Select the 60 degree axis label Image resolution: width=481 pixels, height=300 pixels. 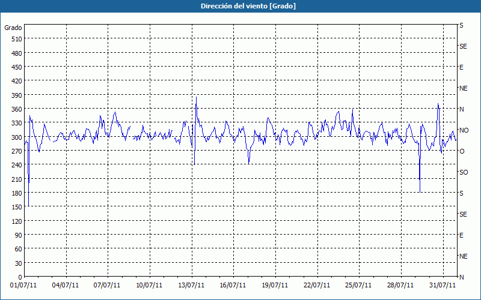click(19, 249)
